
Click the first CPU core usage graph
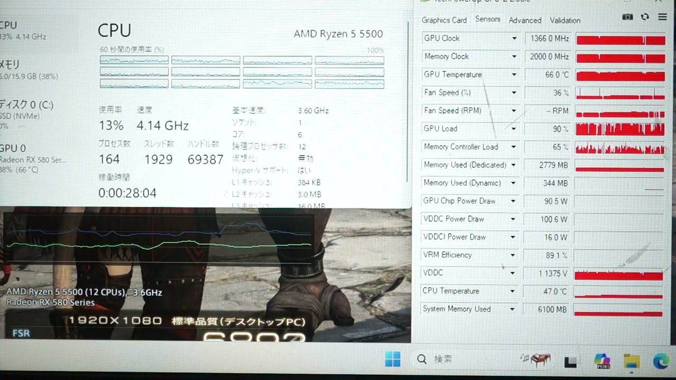(134, 60)
